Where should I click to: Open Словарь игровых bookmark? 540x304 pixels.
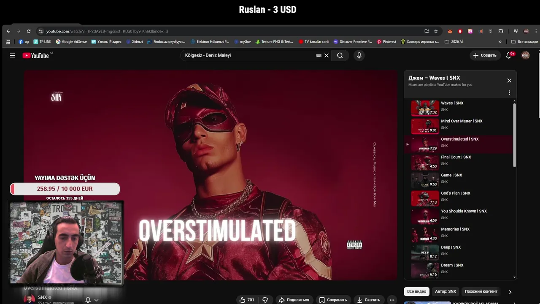[x=420, y=42]
